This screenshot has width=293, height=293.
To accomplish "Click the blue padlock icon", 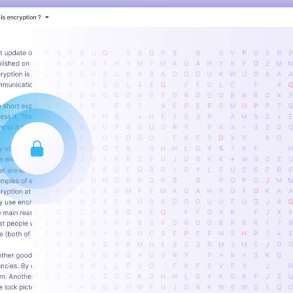I will [37, 148].
